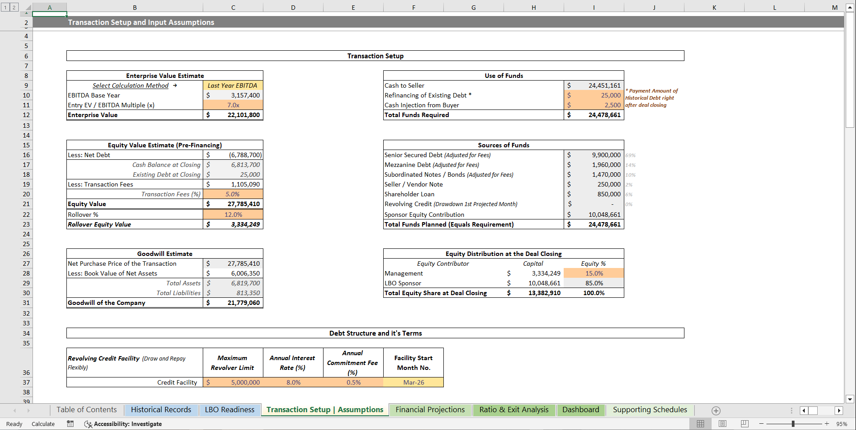The height and width of the screenshot is (430, 856).
Task: Adjust the zoom slider
Action: tap(793, 424)
